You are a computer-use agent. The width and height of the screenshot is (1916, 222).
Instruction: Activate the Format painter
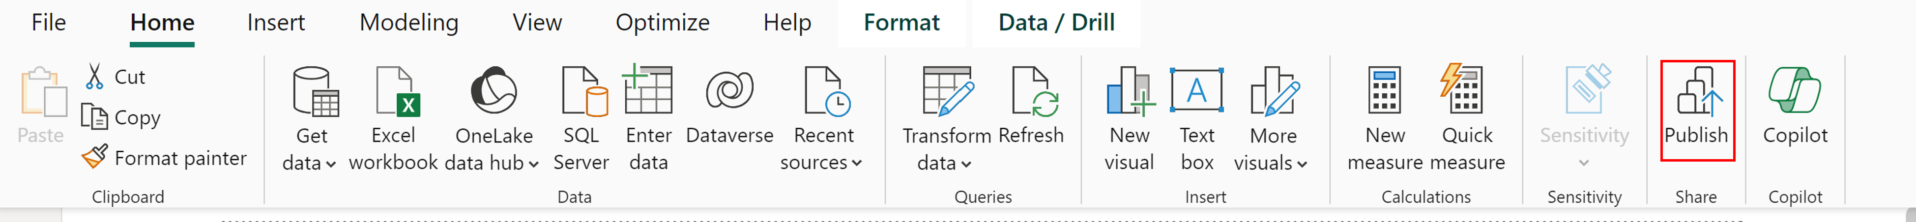tap(164, 157)
